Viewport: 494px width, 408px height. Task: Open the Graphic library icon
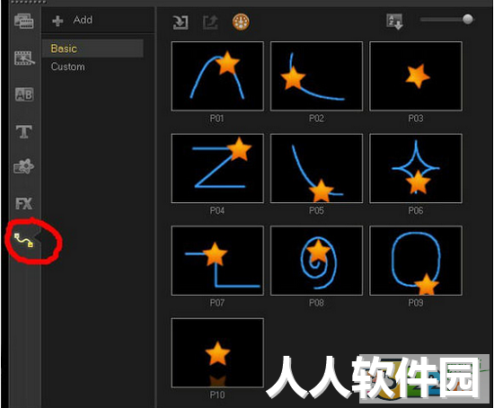tap(23, 166)
